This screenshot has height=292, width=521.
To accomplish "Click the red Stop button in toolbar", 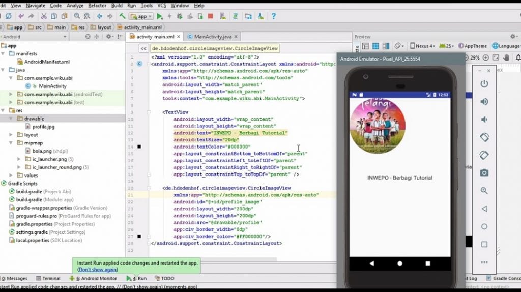I will 210,16.
